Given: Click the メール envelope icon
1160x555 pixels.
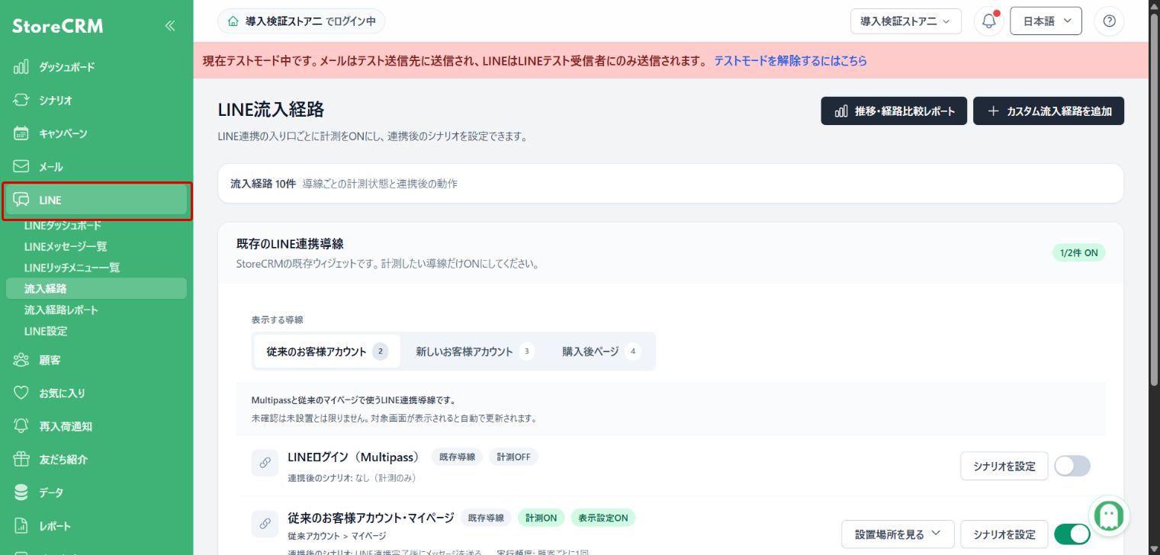Looking at the screenshot, I should (21, 166).
